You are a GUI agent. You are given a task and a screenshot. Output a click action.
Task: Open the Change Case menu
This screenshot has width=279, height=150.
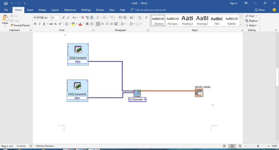click(75, 18)
